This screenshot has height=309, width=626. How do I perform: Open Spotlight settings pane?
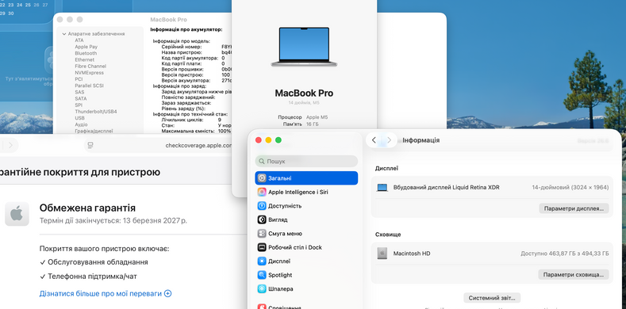306,275
